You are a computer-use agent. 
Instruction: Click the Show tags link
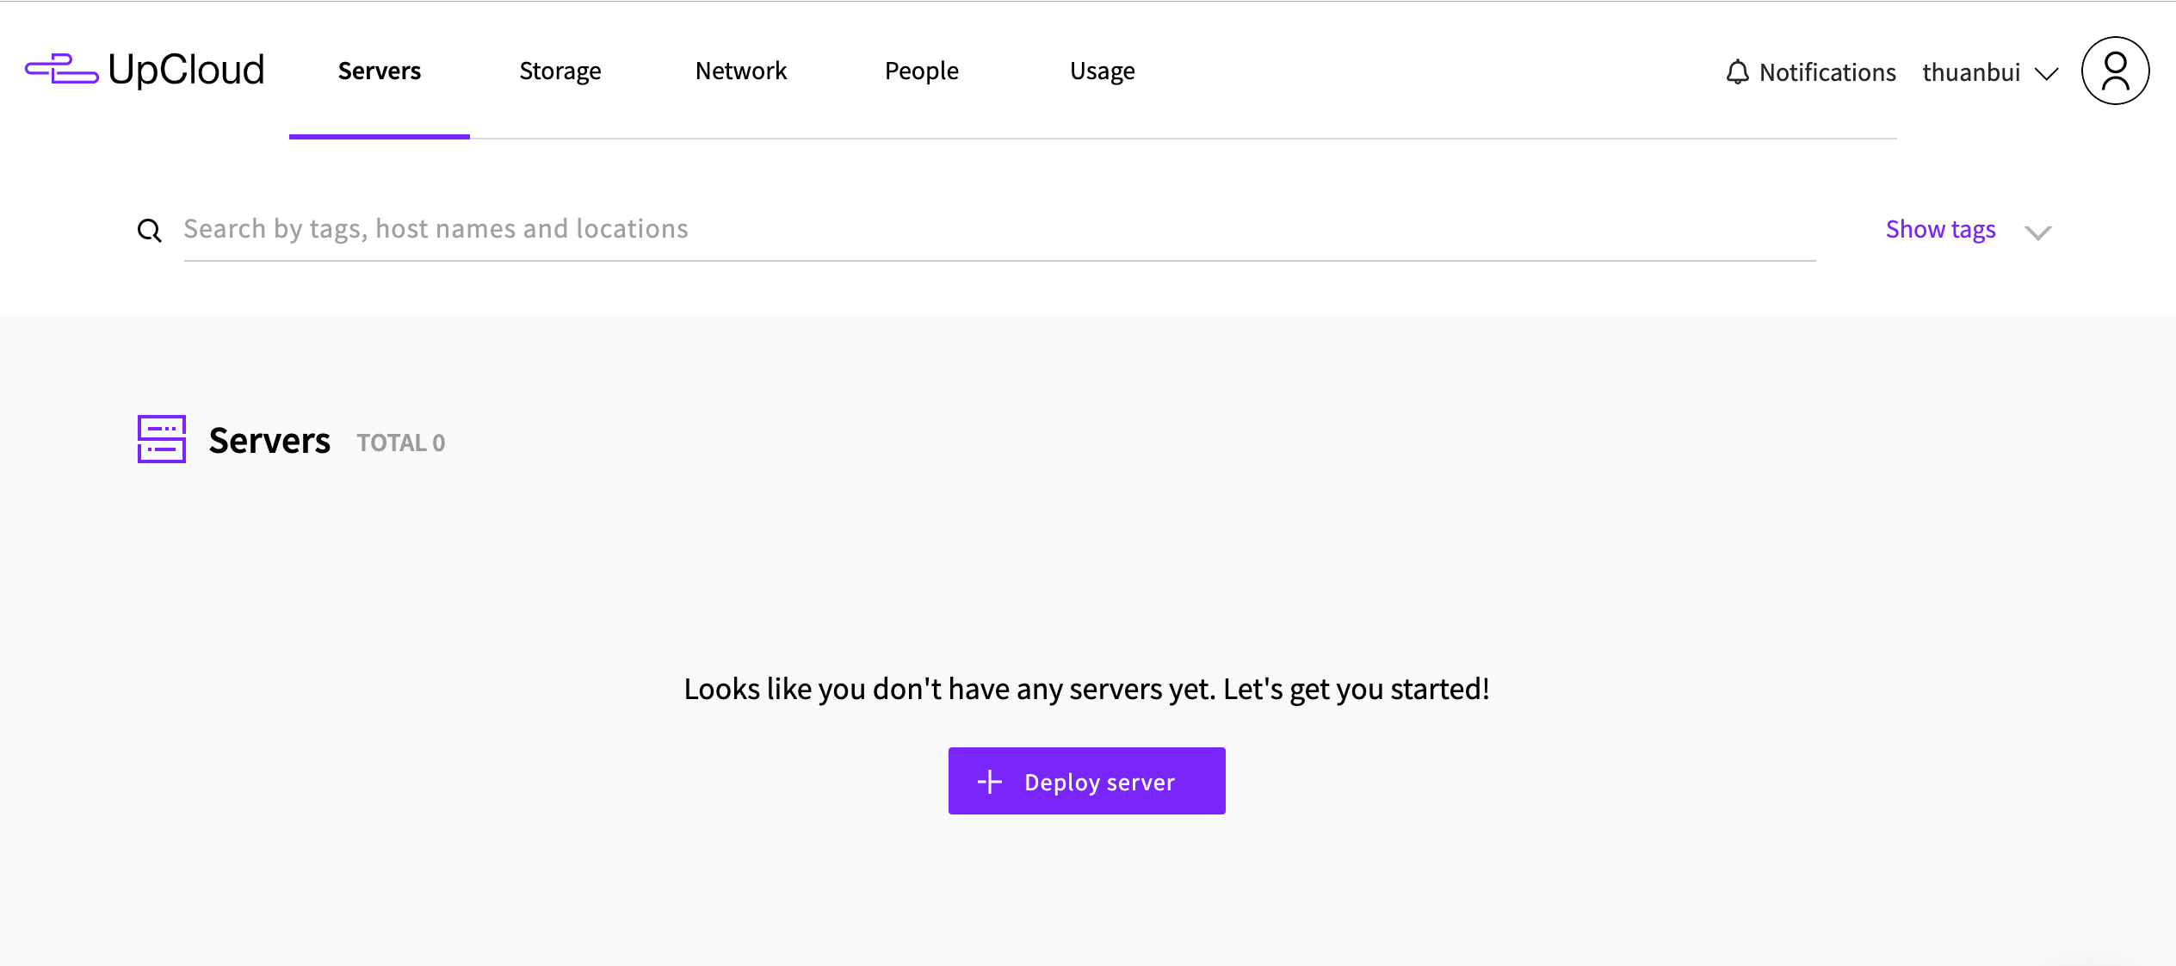click(1940, 230)
